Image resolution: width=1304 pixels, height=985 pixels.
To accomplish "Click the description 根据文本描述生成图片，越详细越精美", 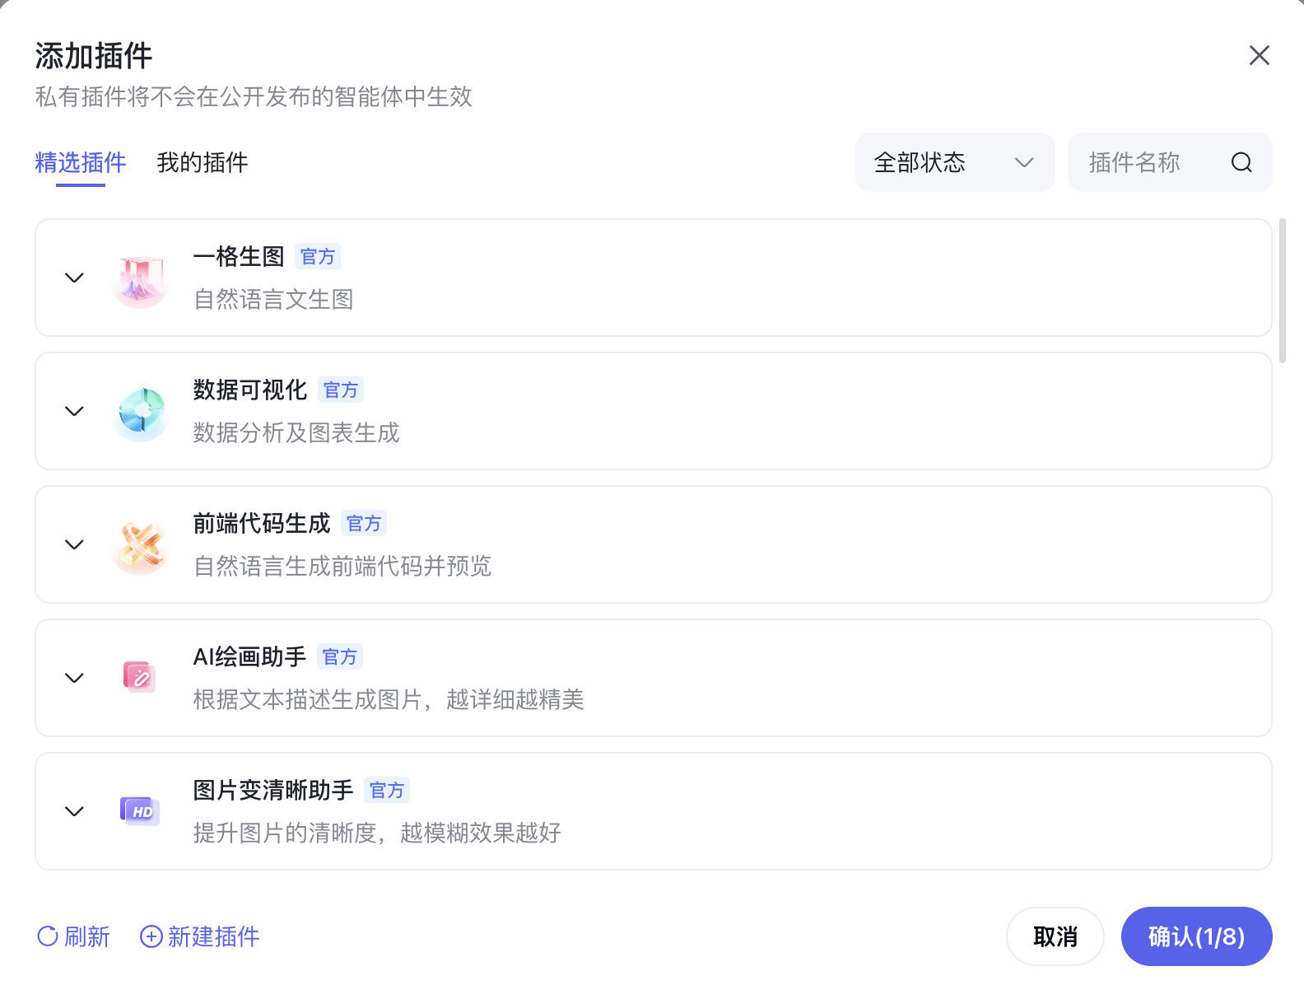I will click(x=389, y=699).
